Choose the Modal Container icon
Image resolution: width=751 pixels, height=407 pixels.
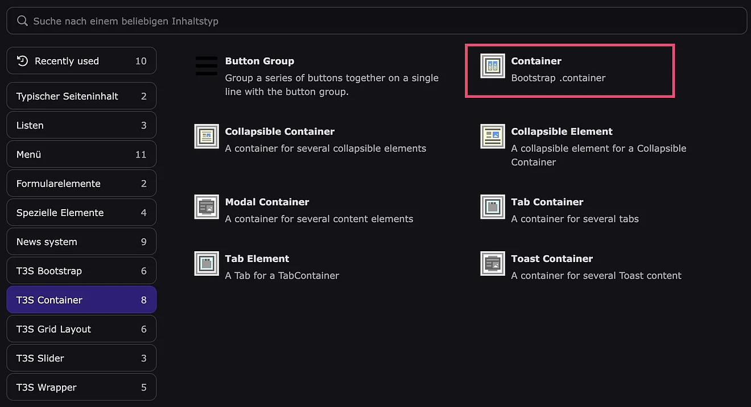(207, 207)
